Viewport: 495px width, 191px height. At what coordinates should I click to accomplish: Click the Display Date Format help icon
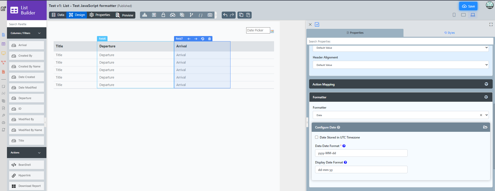pyautogui.click(x=345, y=162)
